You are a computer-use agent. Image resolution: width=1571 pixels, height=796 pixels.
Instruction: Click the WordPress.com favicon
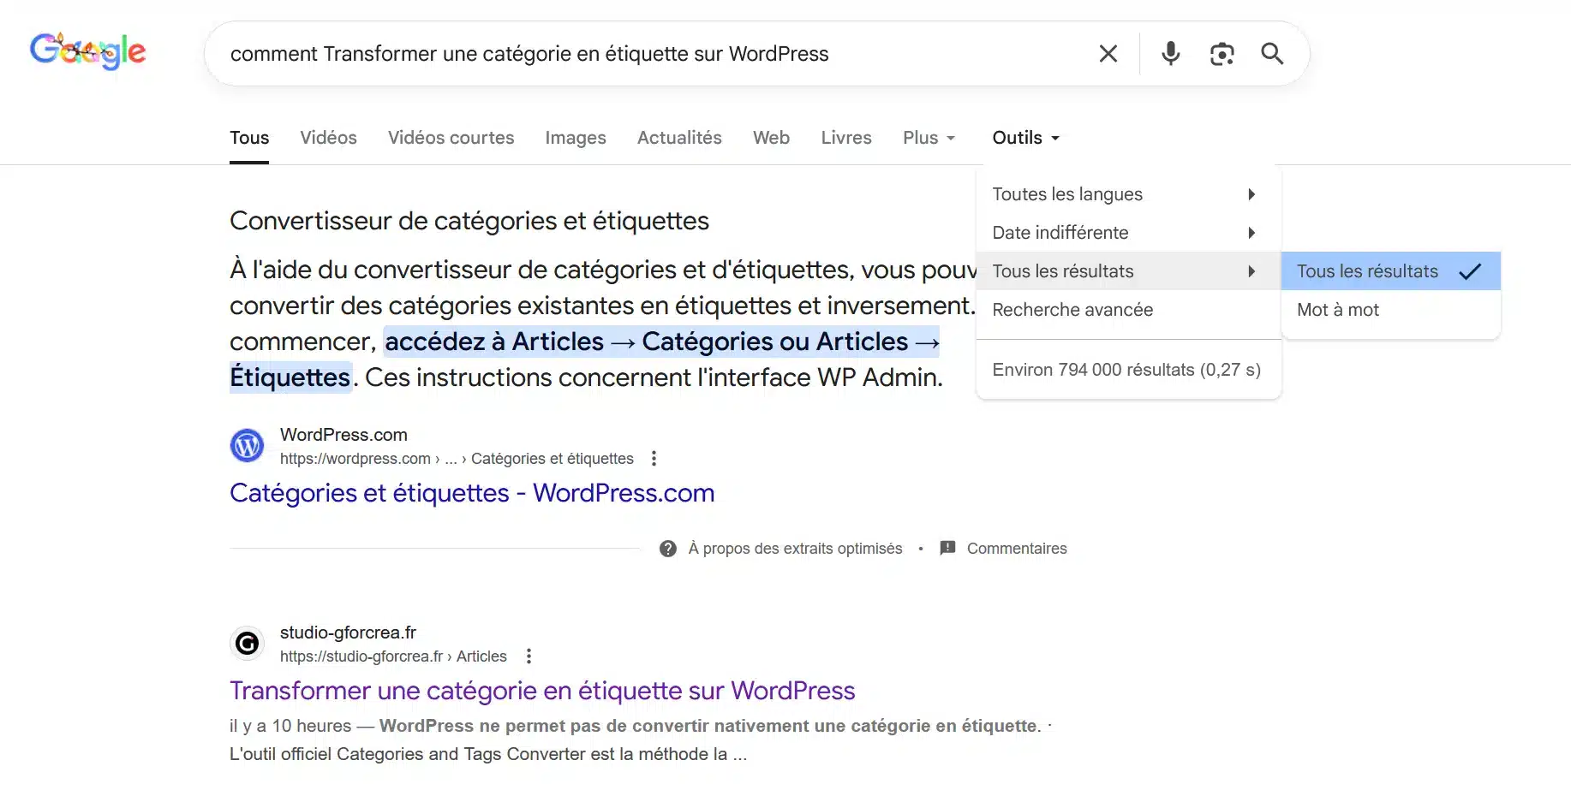click(x=247, y=445)
